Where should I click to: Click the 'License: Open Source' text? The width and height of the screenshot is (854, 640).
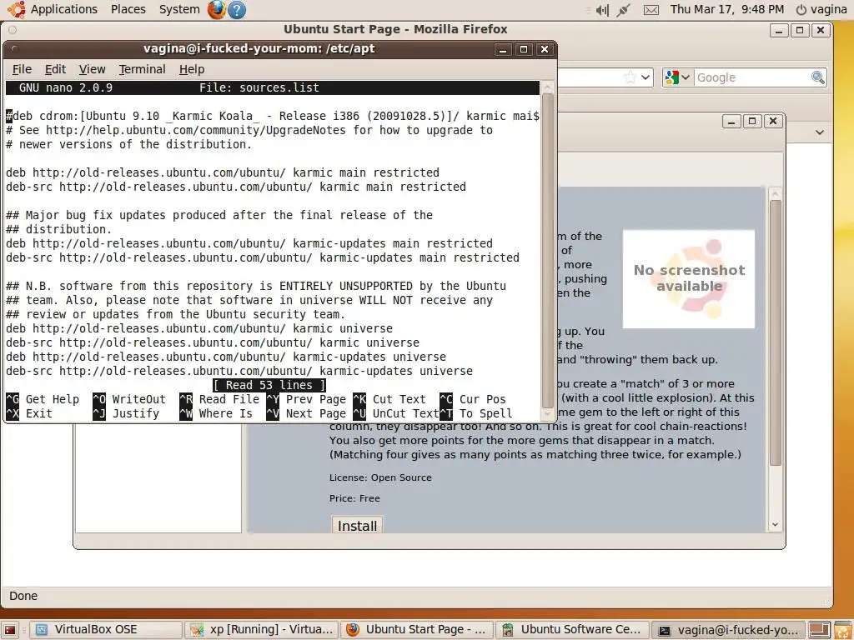(380, 477)
